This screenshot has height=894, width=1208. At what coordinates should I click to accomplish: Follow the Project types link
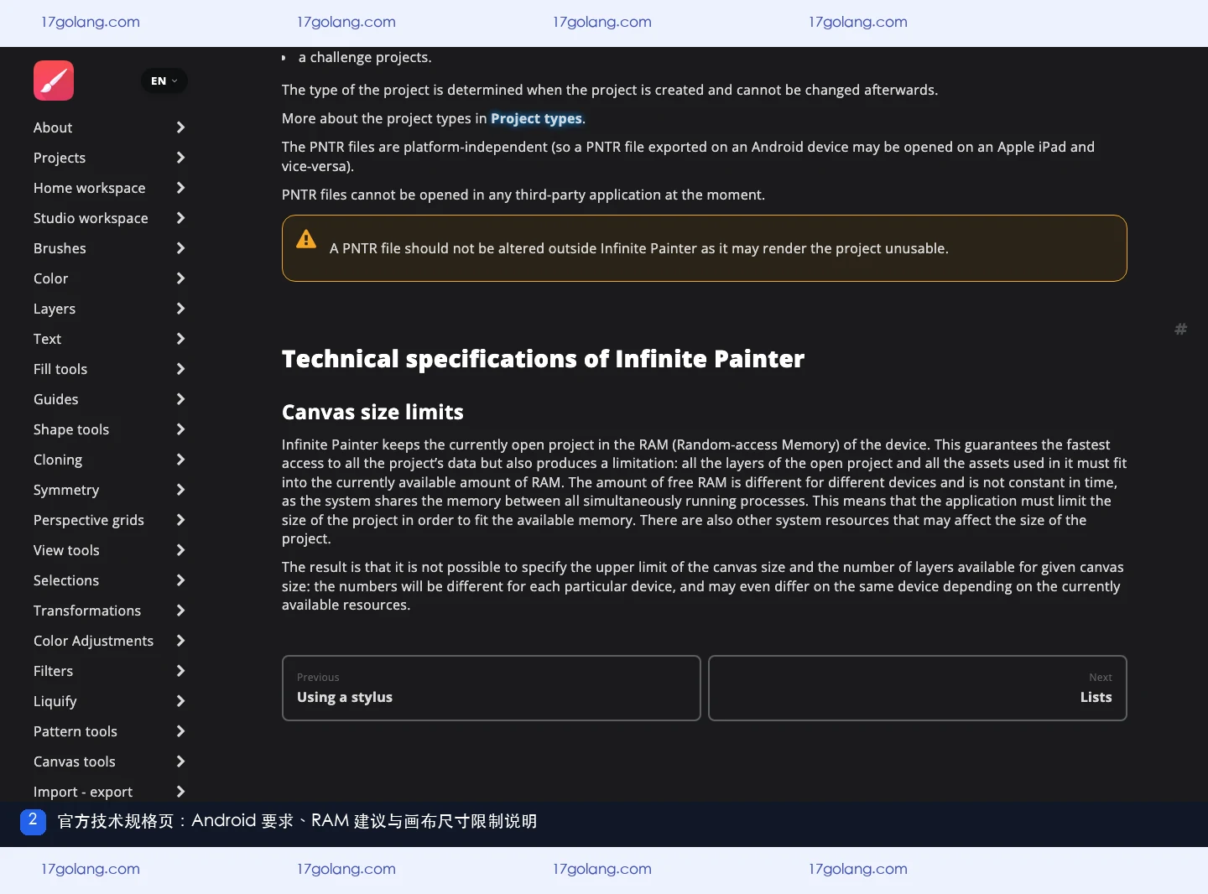[536, 118]
